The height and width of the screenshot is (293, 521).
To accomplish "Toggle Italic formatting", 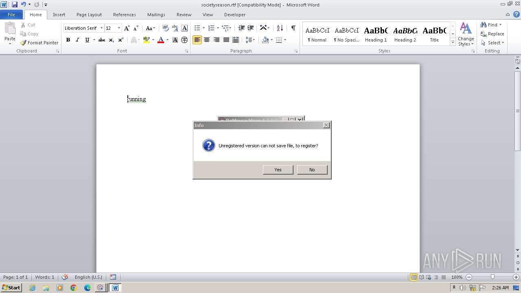I will point(77,40).
